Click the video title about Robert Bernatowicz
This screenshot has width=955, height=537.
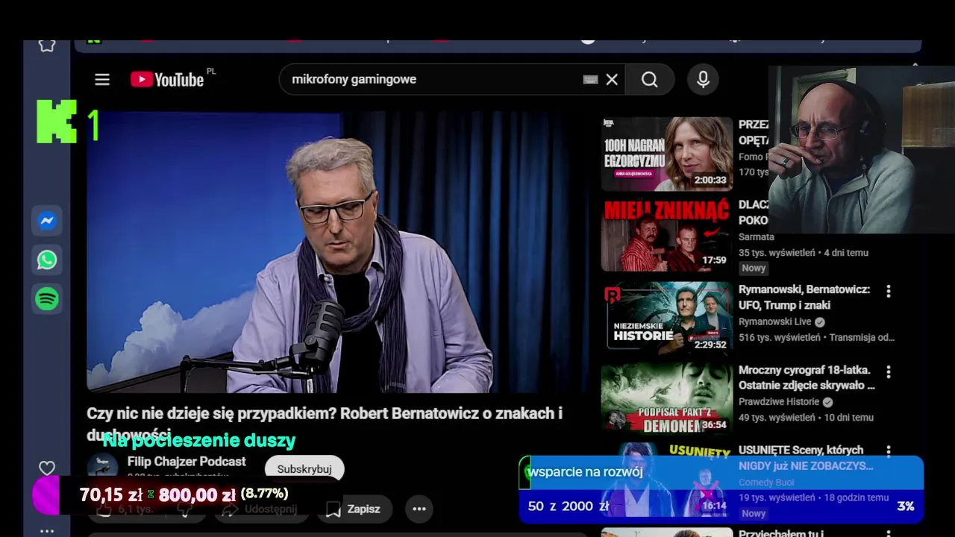coord(325,423)
